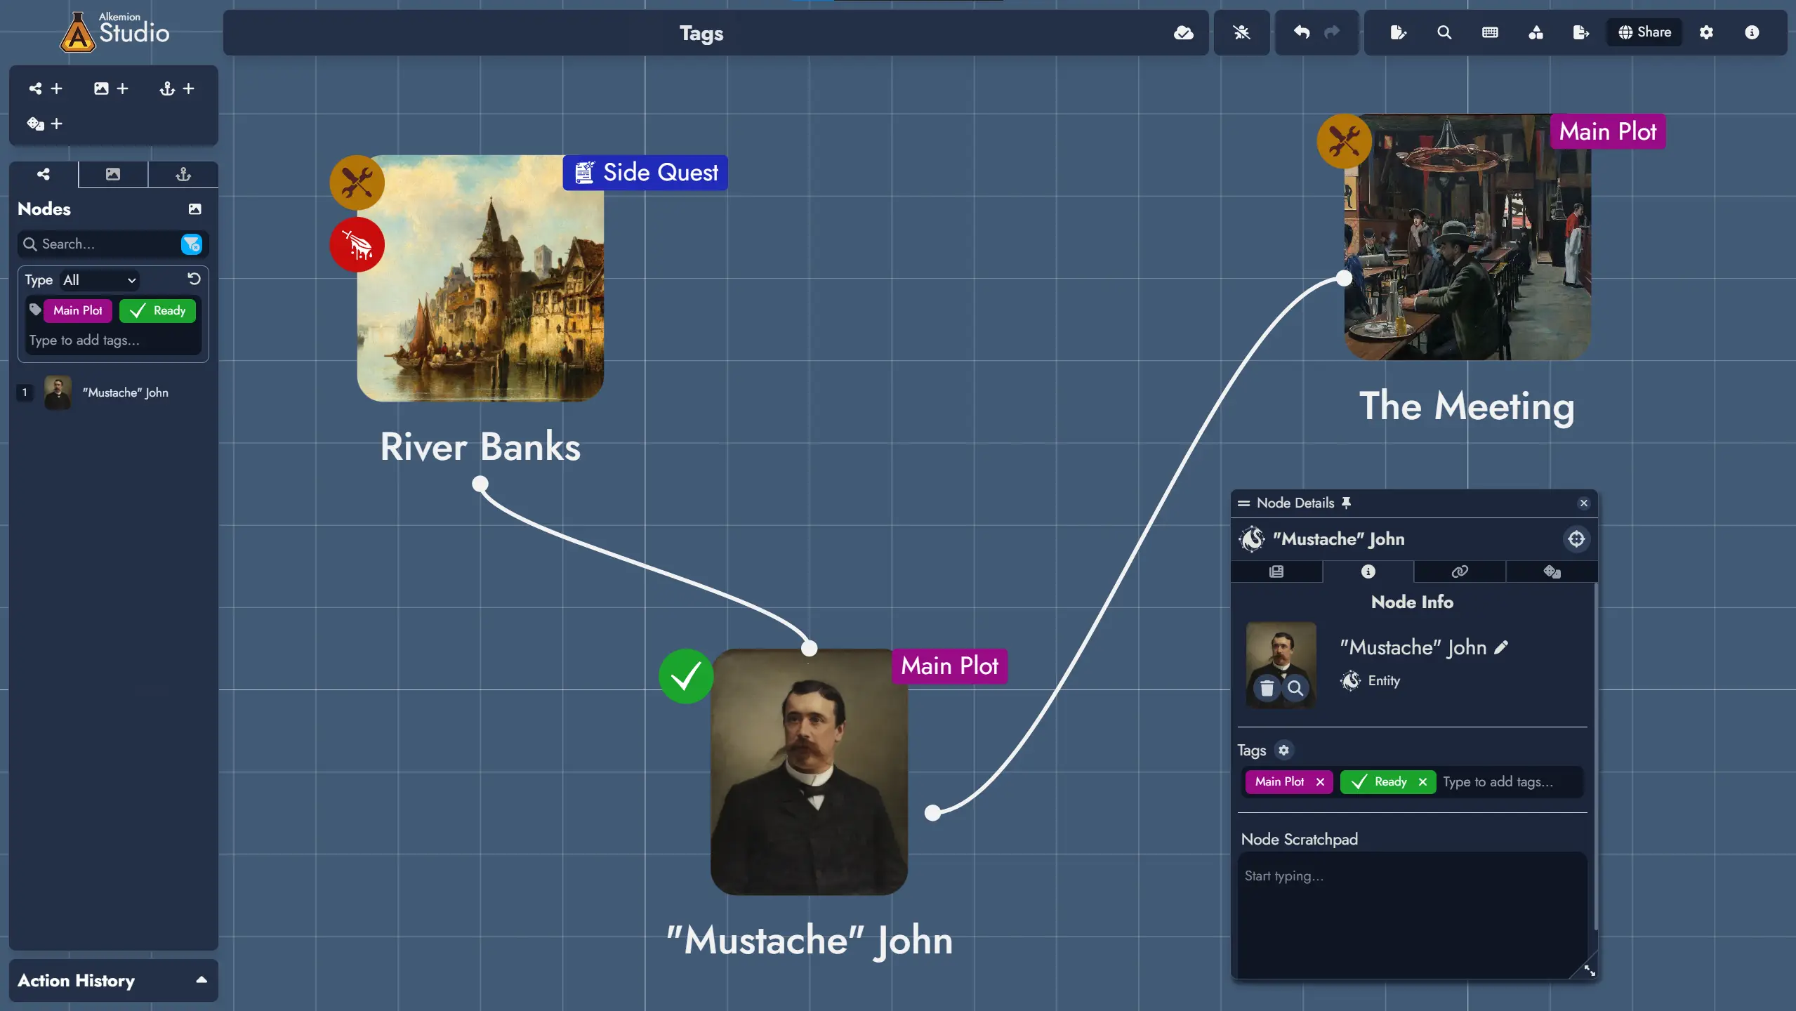Open the Type filter dropdown set to All
This screenshot has height=1011, width=1796.
[99, 280]
